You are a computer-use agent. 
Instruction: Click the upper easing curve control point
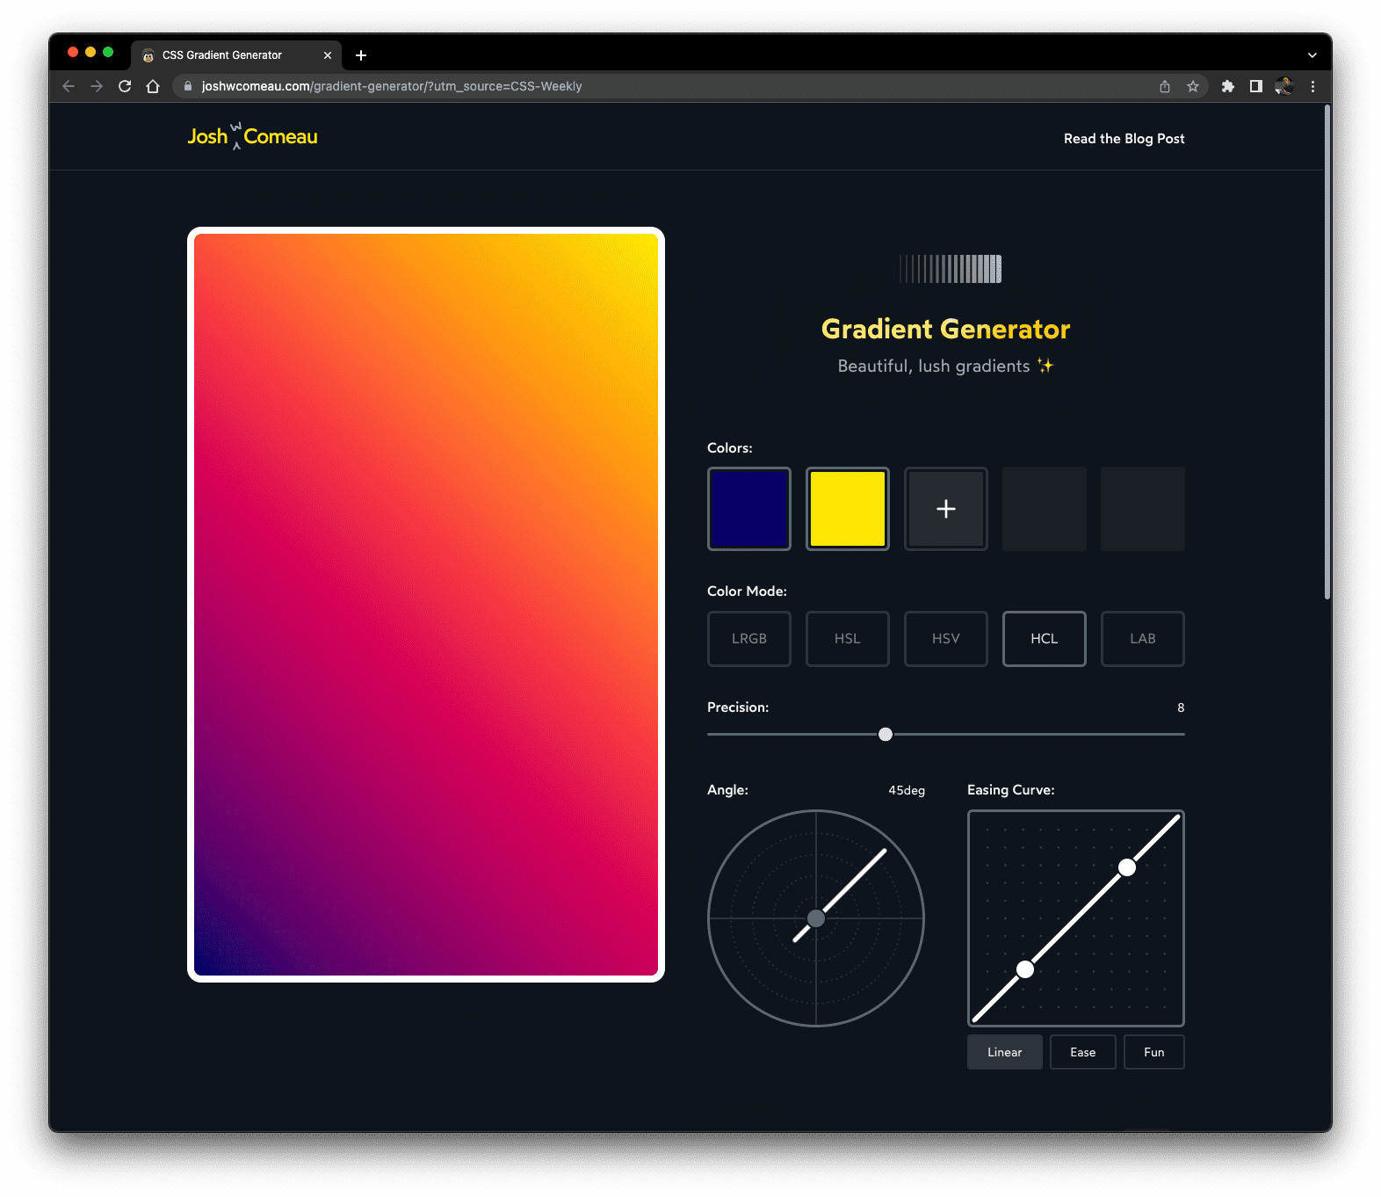[x=1127, y=867]
